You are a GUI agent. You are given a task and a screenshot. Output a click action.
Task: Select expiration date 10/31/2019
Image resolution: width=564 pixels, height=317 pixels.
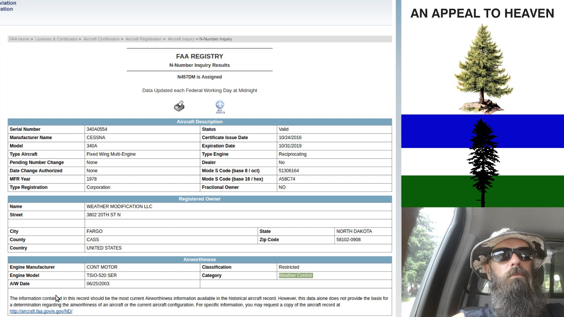tap(290, 146)
